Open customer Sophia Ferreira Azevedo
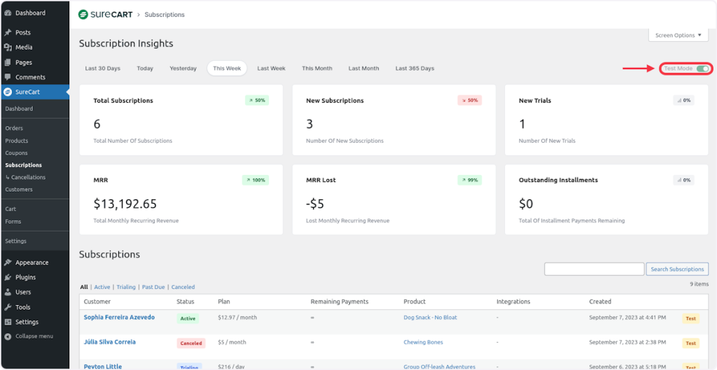This screenshot has height=370, width=717. (x=119, y=318)
